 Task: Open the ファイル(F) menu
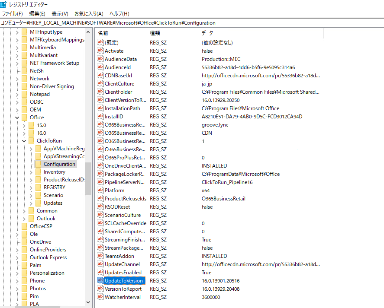(13, 14)
